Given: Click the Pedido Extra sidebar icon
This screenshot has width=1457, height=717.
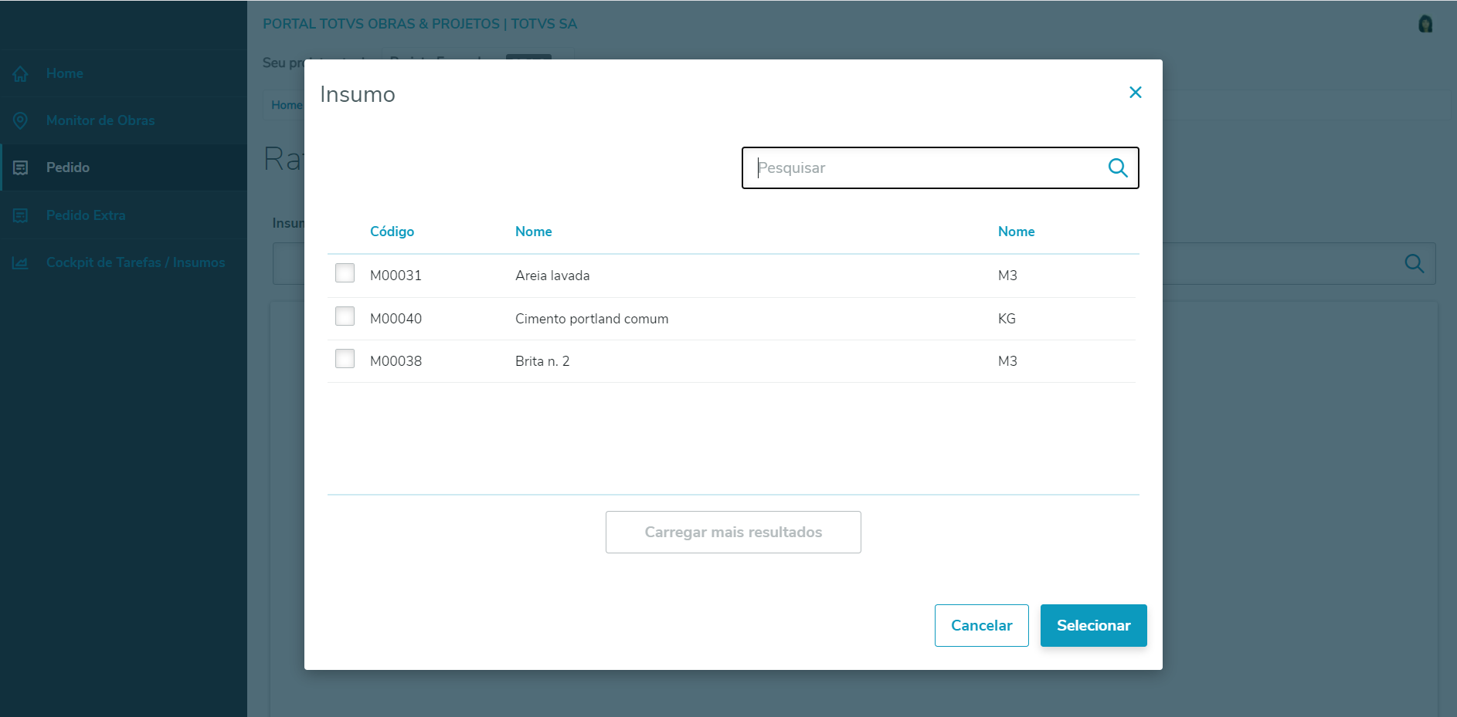Looking at the screenshot, I should pos(21,215).
